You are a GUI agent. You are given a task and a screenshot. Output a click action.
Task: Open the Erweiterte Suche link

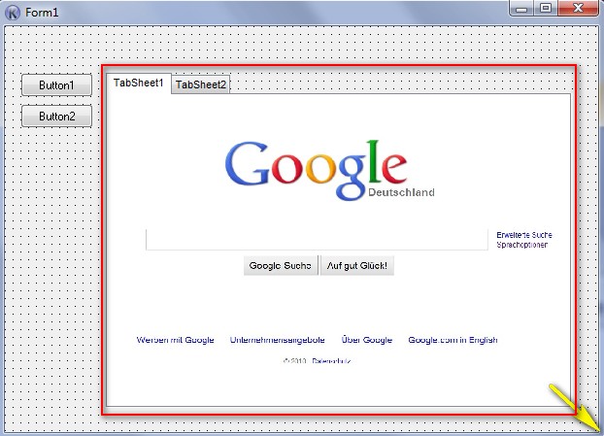click(524, 235)
